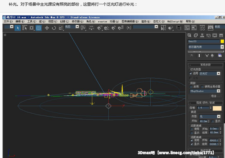
Task: Click Make Unique icon in stack
Action: point(207,55)
